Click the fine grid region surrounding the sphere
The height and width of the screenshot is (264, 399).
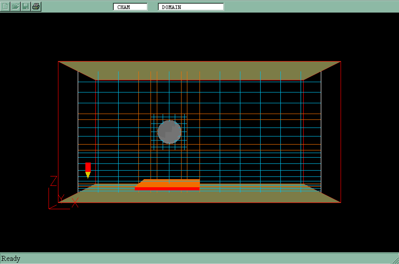[154, 144]
